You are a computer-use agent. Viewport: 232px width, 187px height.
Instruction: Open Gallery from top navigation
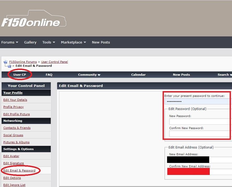(x=30, y=42)
